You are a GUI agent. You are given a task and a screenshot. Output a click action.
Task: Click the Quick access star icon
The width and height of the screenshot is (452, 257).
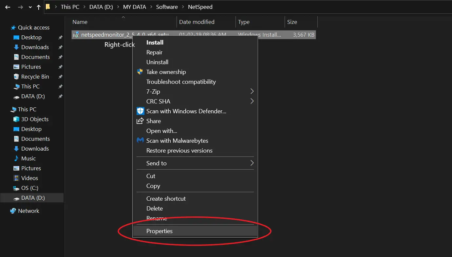point(13,28)
